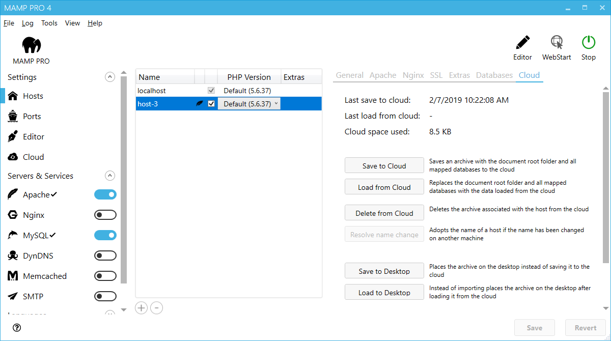This screenshot has width=611, height=341.
Task: Open the File menu
Action: 9,23
